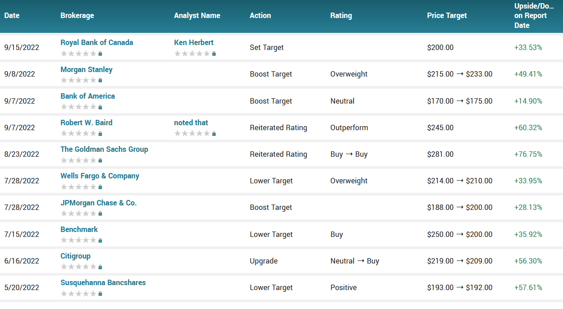Screen dimensions: 563x309
Task: Click the star rating under 'noted that' analyst
Action: pos(192,134)
